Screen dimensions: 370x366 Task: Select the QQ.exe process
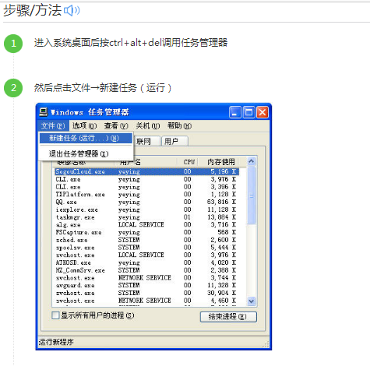pos(66,202)
